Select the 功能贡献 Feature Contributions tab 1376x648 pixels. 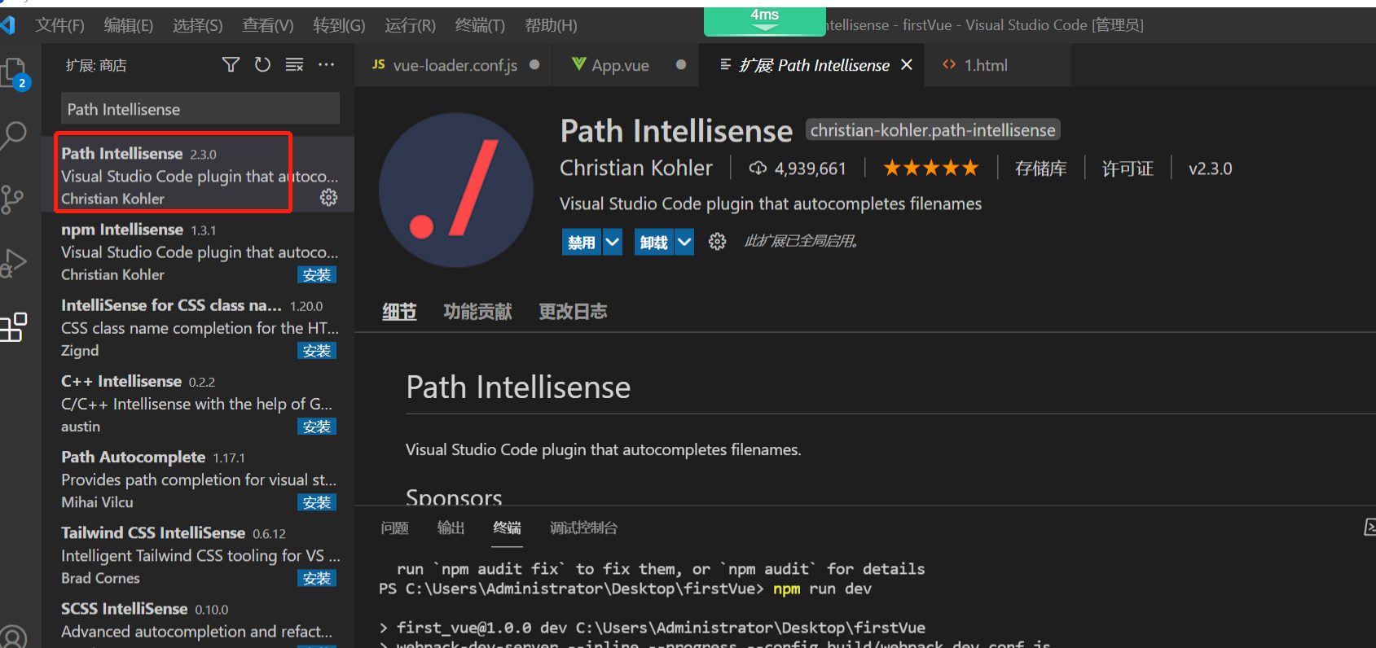pos(477,311)
